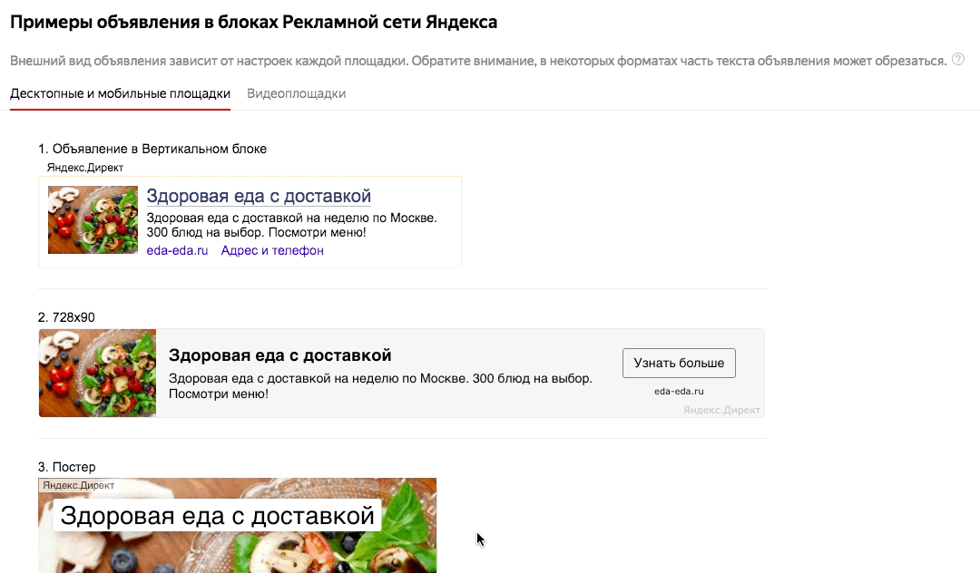Click the Узнать больше button
The height and width of the screenshot is (583, 980).
pos(679,364)
